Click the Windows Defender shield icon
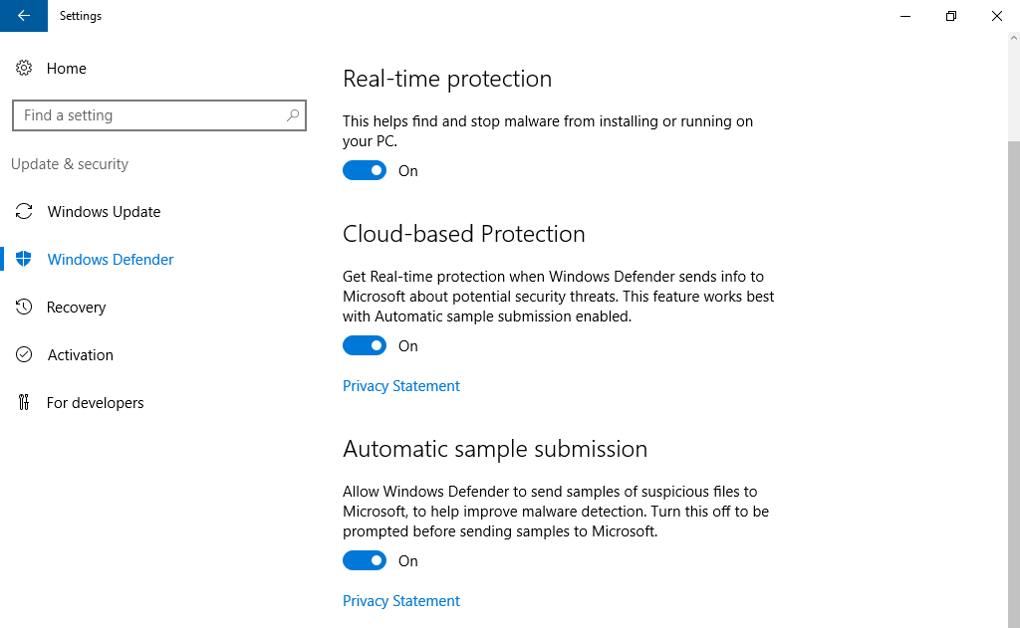Viewport: 1020px width, 628px height. click(24, 260)
